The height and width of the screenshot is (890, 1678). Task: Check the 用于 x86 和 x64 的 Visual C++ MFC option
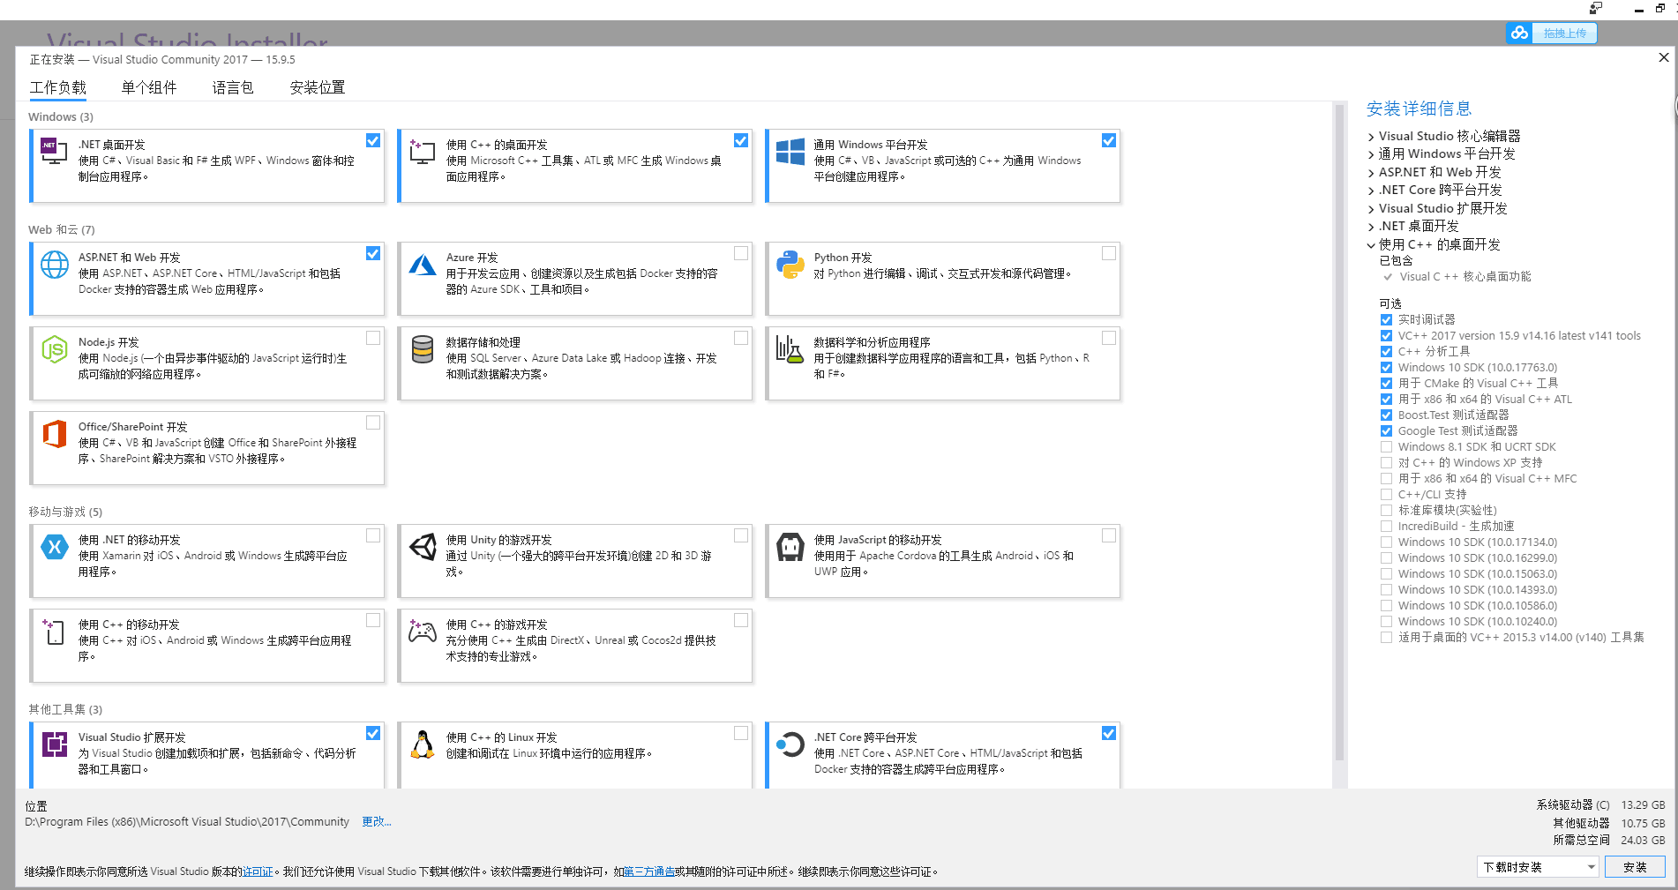pyautogui.click(x=1386, y=478)
